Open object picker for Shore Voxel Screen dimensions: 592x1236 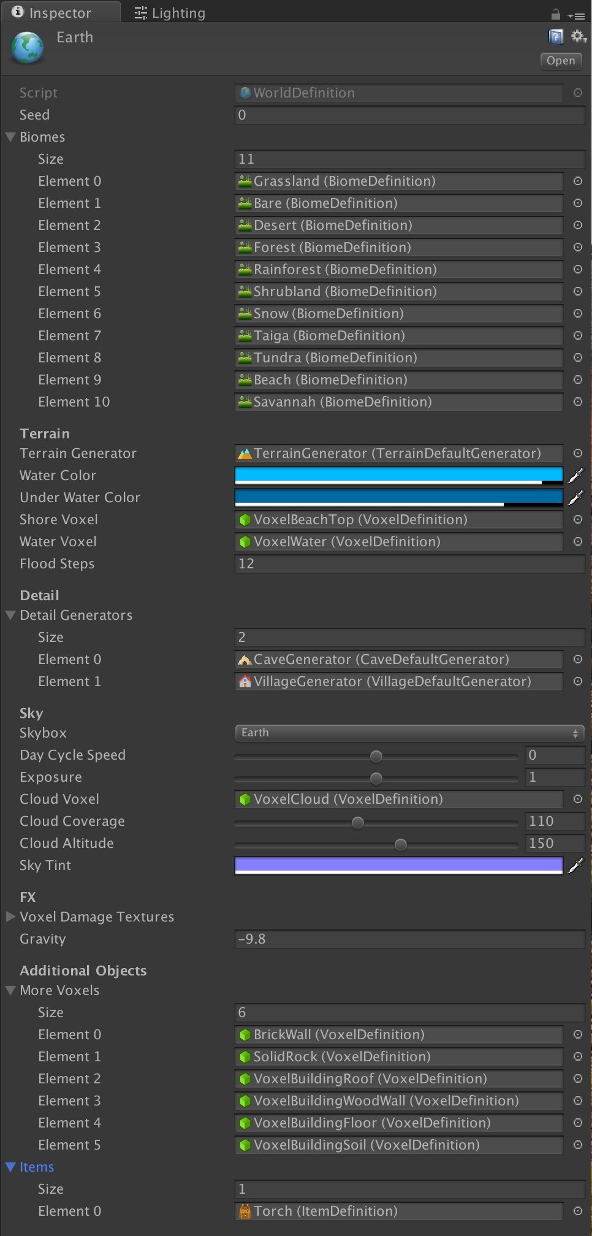click(x=577, y=520)
